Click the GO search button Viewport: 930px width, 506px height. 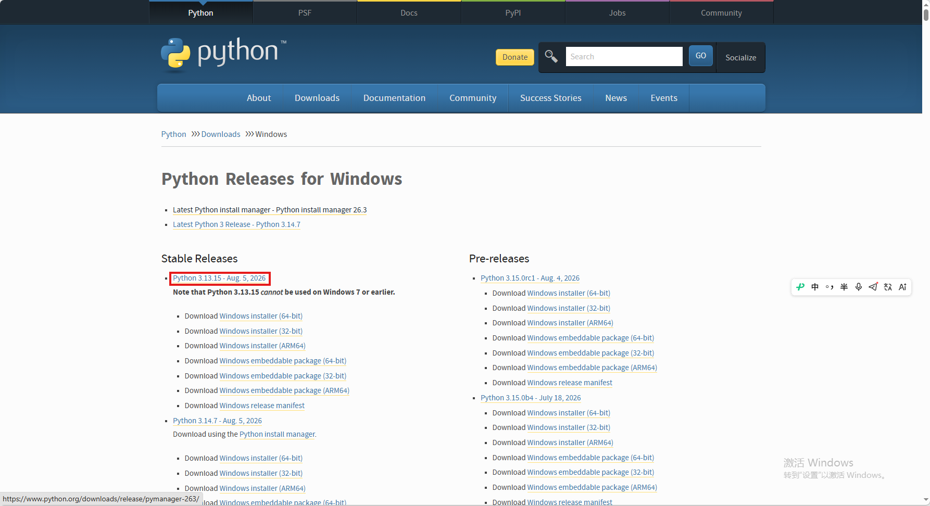pyautogui.click(x=701, y=56)
